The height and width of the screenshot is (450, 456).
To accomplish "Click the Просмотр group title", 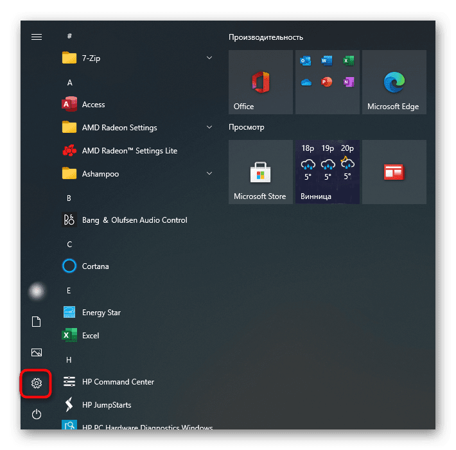I will pos(247,127).
